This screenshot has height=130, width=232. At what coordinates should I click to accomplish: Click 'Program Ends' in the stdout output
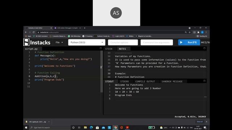click(x=123, y=95)
